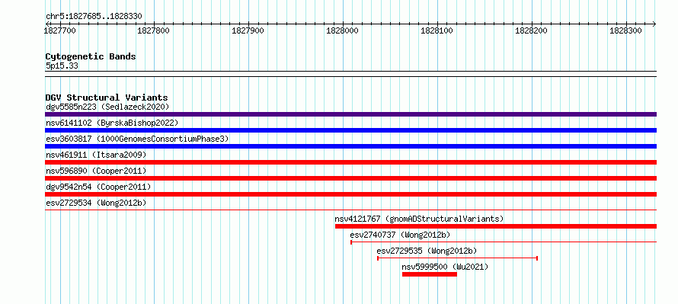Select the red nsv461911 variant bar
The width and height of the screenshot is (678, 304).
click(x=350, y=162)
